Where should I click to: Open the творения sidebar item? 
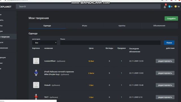coord(8,37)
